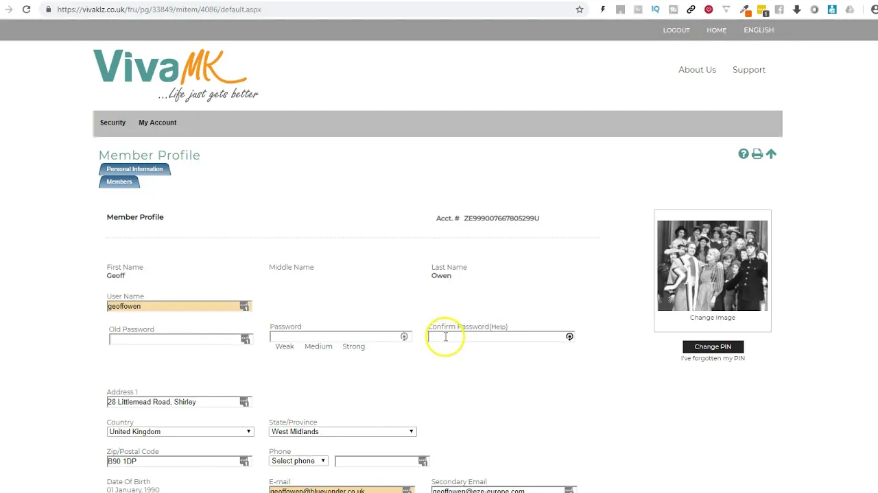Open the Support page
The width and height of the screenshot is (878, 493).
click(749, 70)
